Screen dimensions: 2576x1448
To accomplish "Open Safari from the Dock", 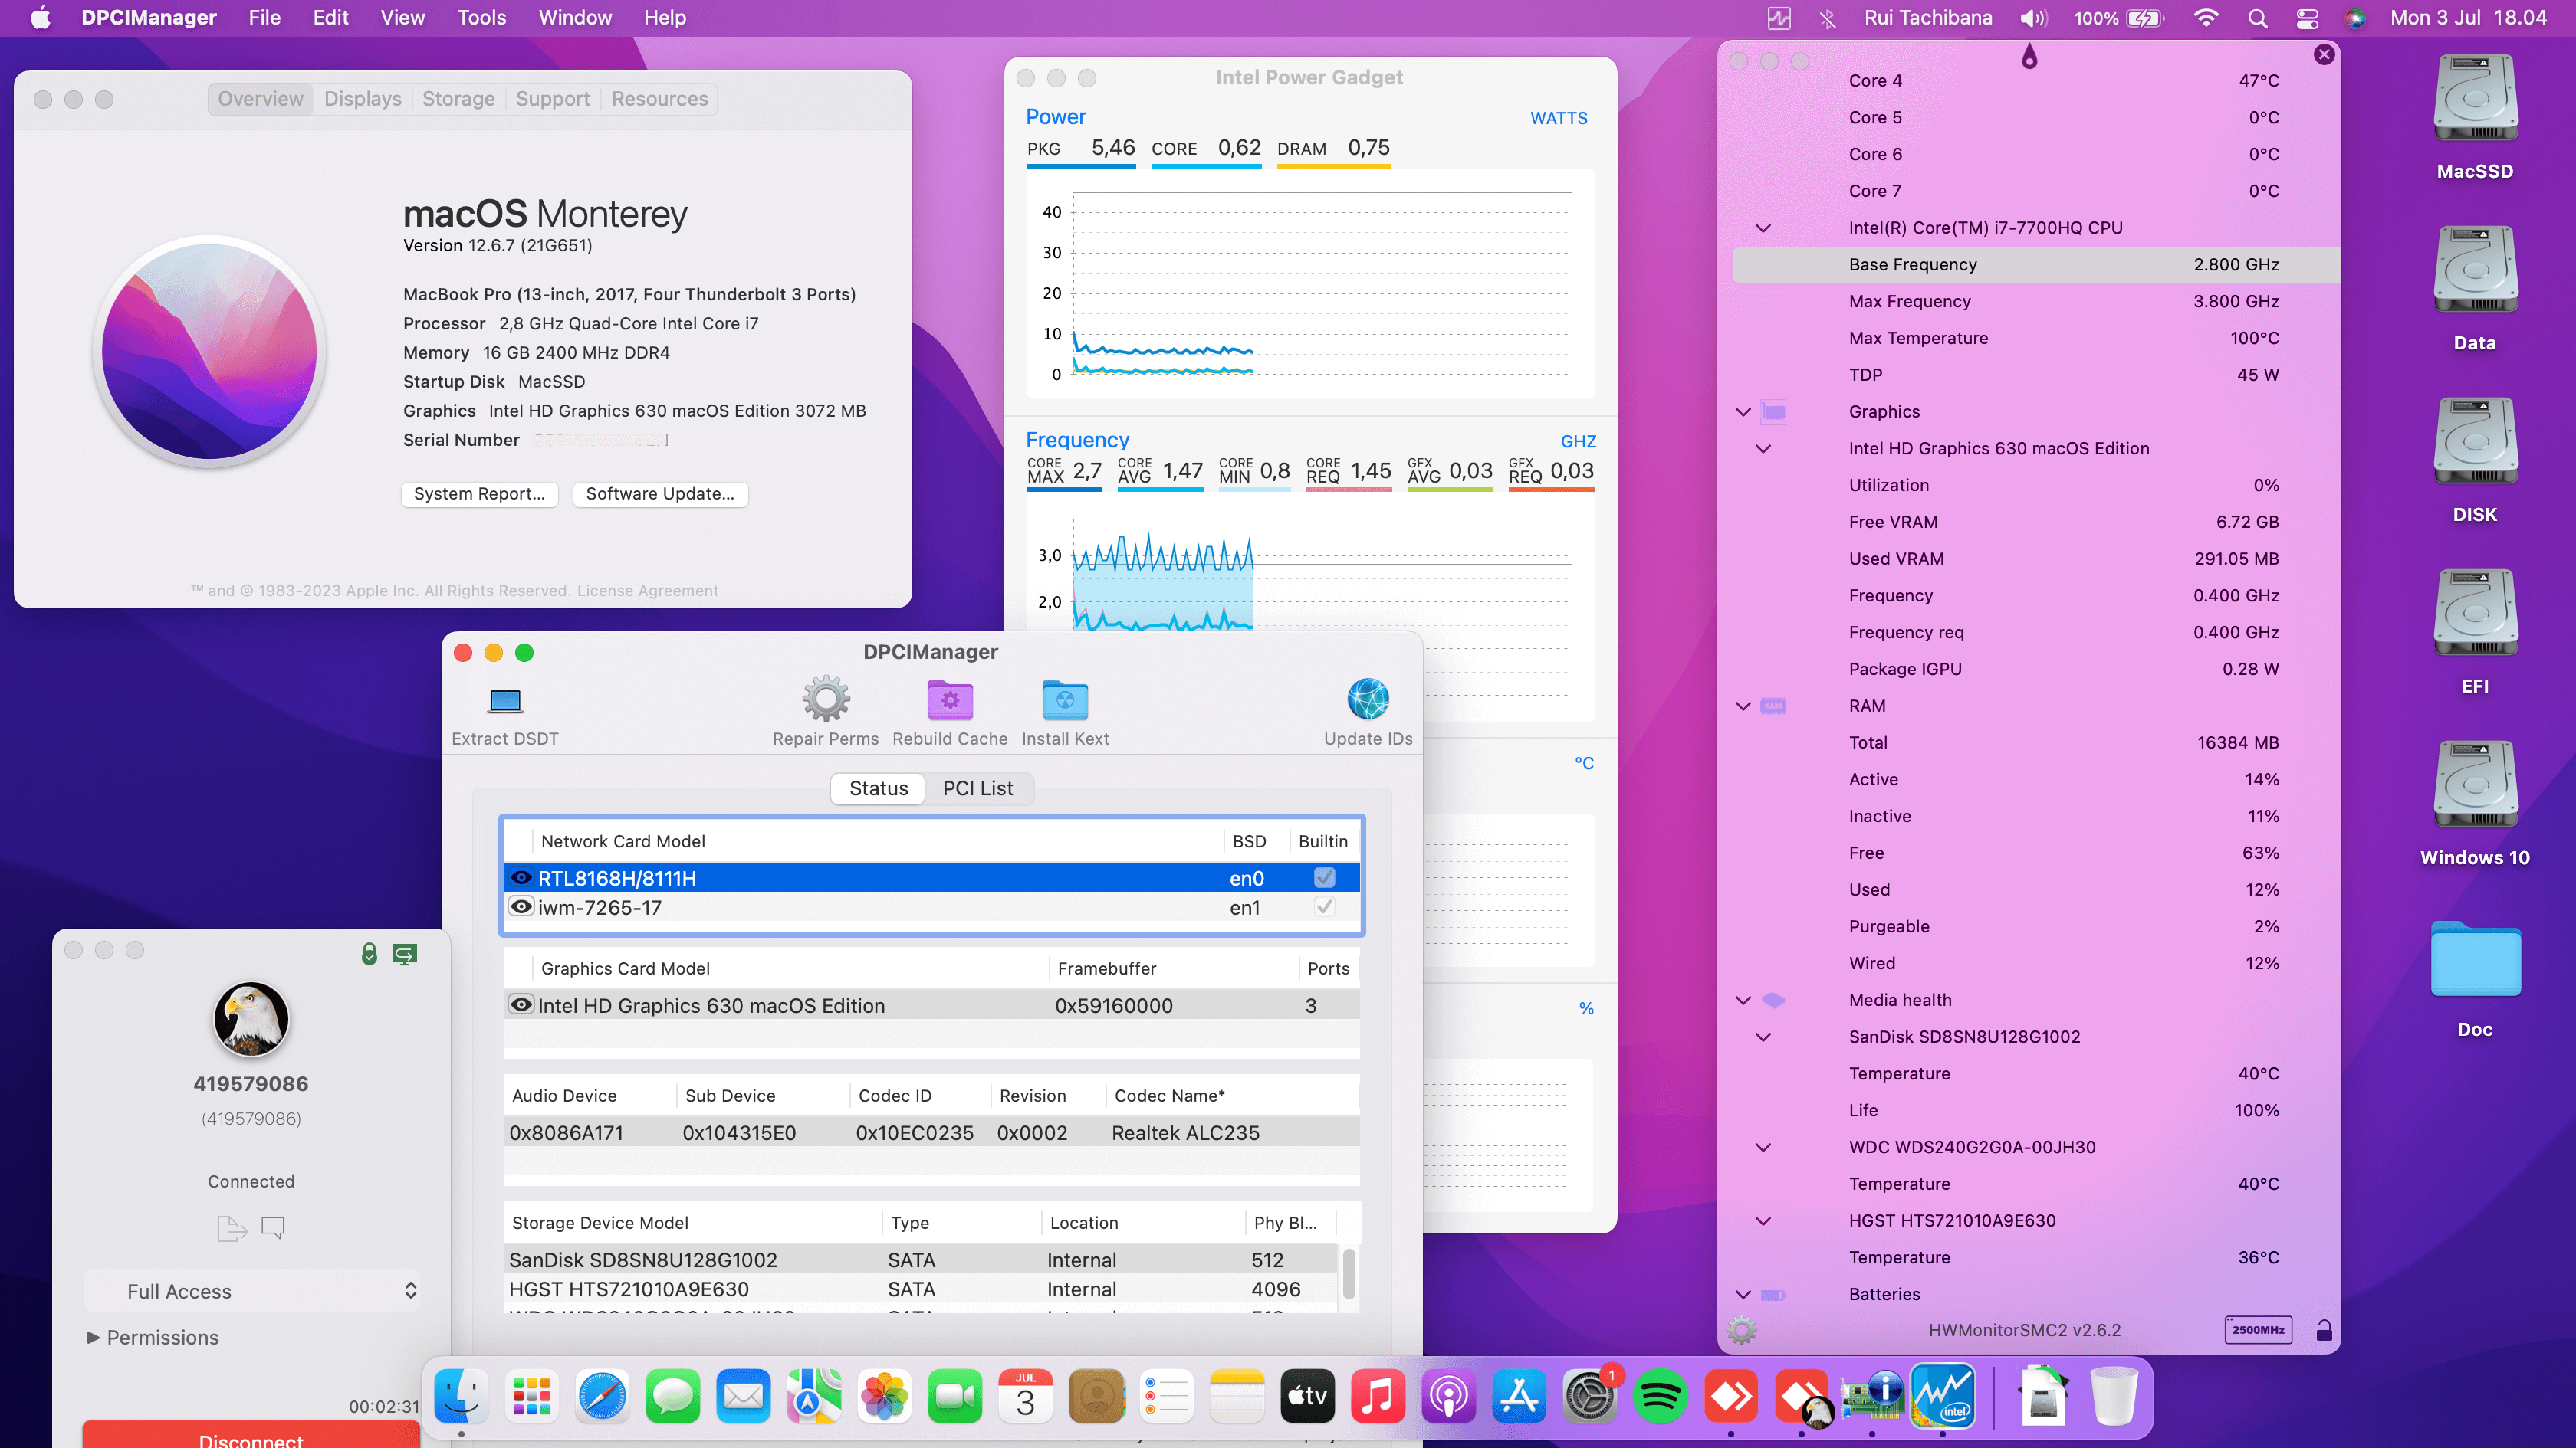I will click(x=602, y=1396).
